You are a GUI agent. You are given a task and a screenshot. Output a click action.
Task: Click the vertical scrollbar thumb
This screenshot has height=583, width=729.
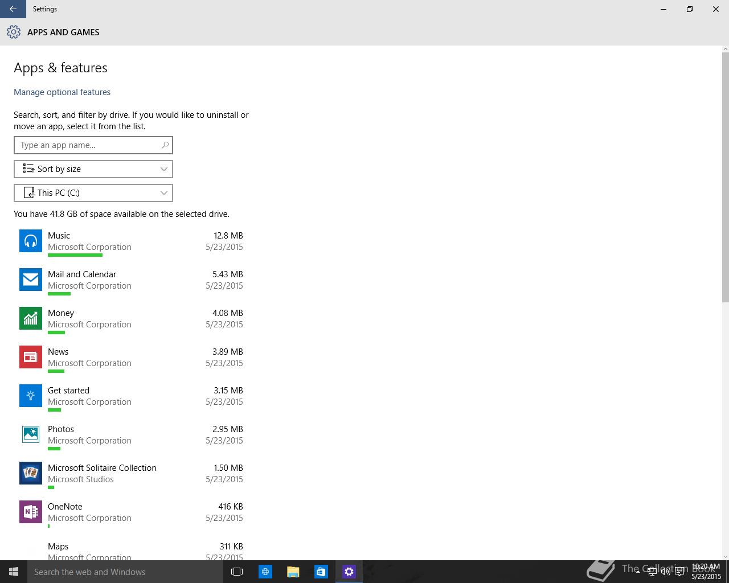point(725,177)
